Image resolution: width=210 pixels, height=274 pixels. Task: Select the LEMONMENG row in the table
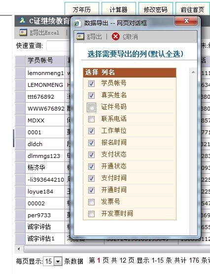coord(45,85)
